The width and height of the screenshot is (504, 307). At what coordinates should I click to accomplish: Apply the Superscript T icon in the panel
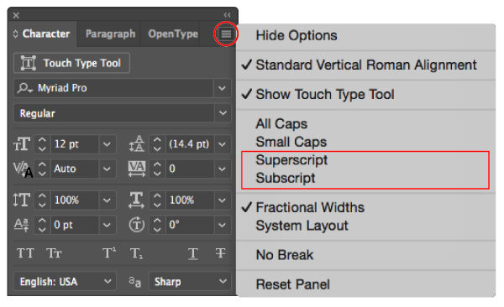coord(109,253)
